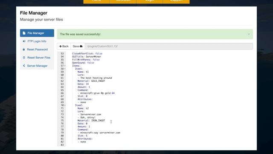Screen dimensions: 273x154
Task: Click line number 83 in gutter
Action: (x=62, y=145)
